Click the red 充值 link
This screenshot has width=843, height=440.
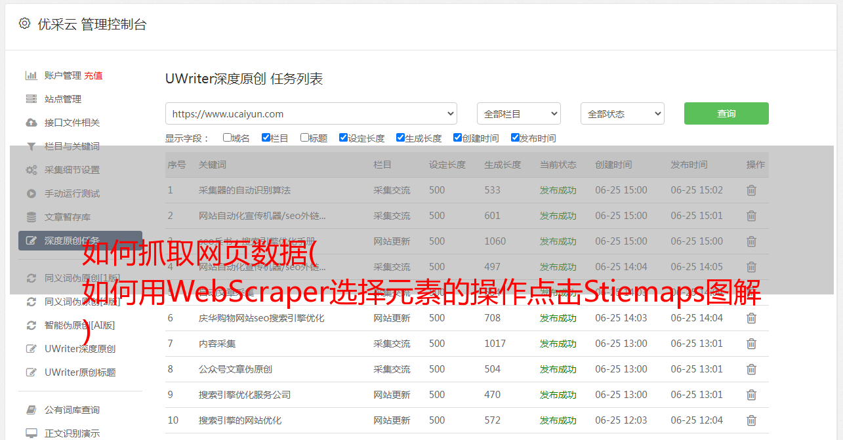coord(93,75)
